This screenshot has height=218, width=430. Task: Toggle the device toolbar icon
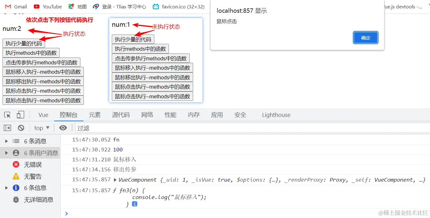[x=20, y=115]
